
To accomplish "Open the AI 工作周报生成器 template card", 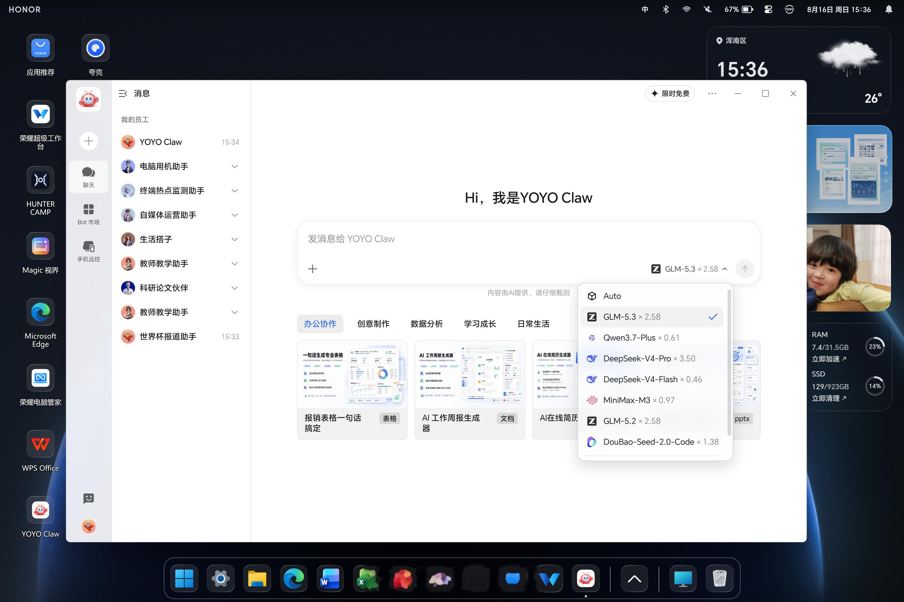I will 470,390.
